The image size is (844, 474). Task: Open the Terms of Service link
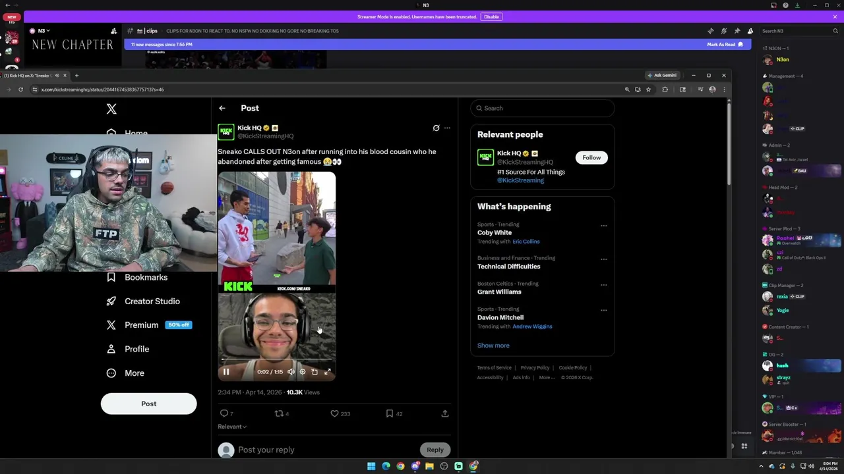pos(495,368)
